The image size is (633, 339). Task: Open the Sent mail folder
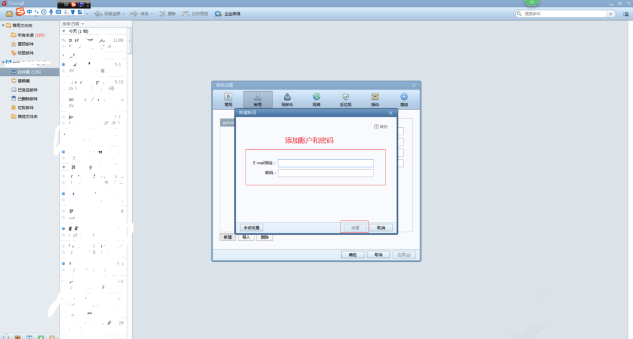24,90
